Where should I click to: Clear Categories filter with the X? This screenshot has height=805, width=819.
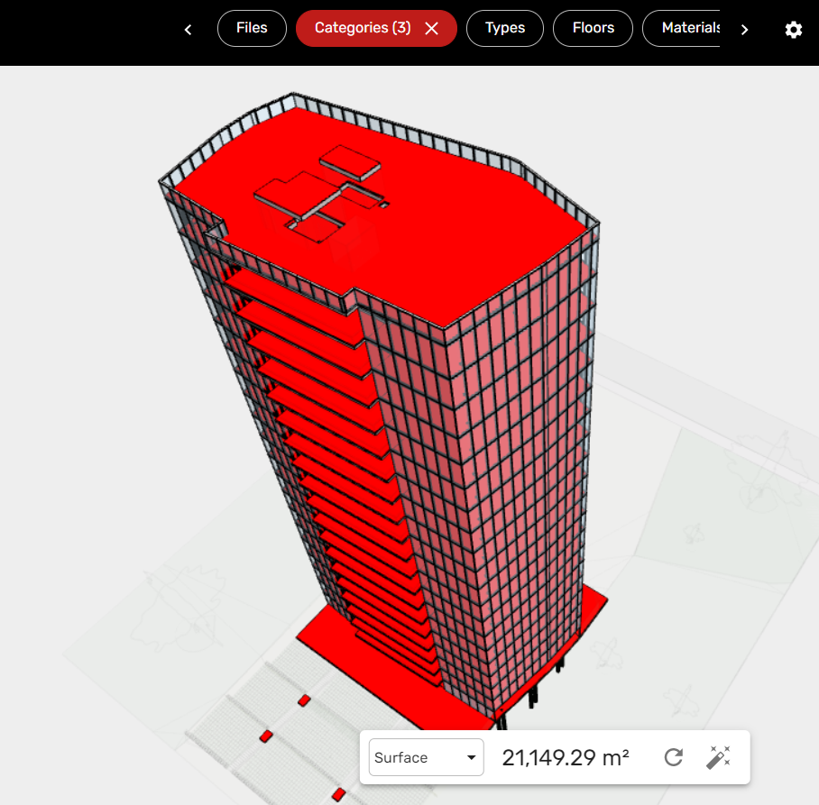coord(432,29)
